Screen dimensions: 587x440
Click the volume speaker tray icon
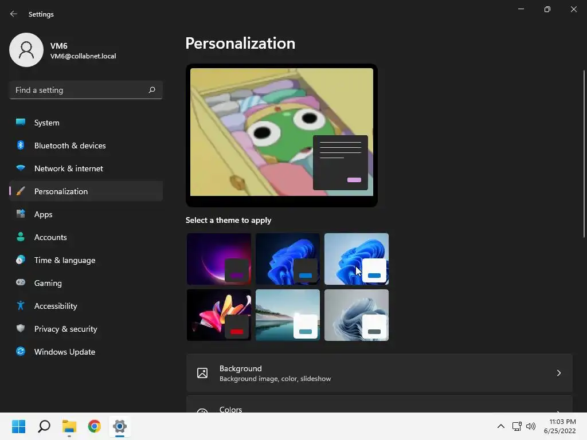click(x=531, y=426)
